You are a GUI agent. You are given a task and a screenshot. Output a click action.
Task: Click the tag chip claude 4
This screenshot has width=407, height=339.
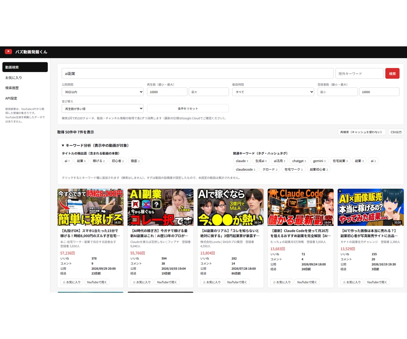242,161
